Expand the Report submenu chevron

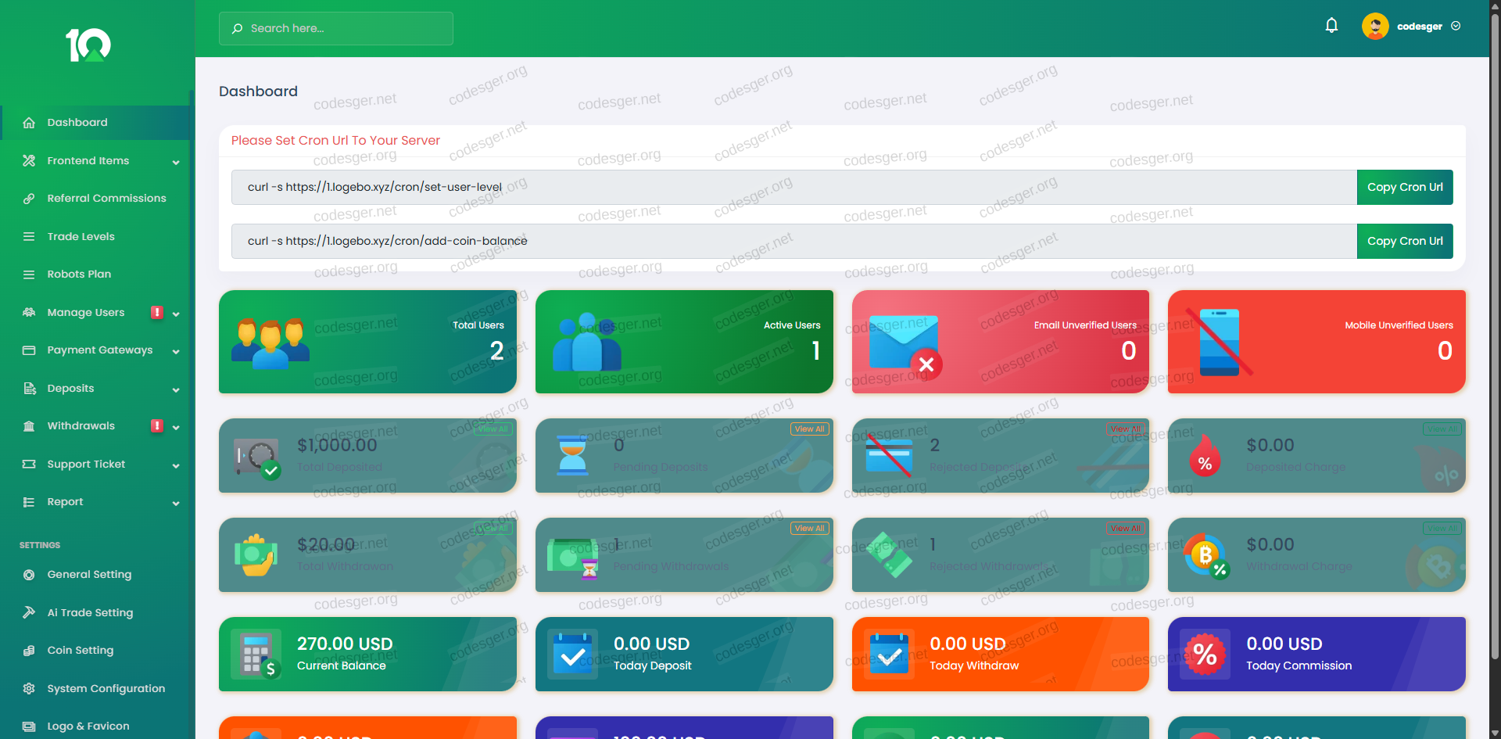click(x=176, y=503)
